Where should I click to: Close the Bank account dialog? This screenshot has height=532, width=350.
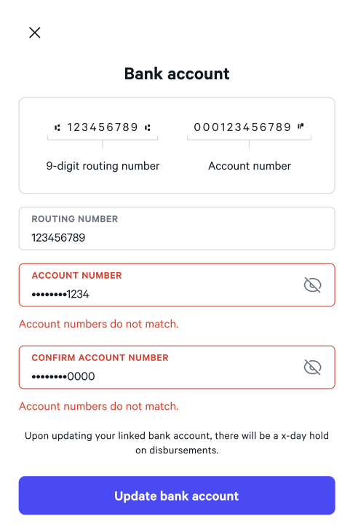coord(35,33)
